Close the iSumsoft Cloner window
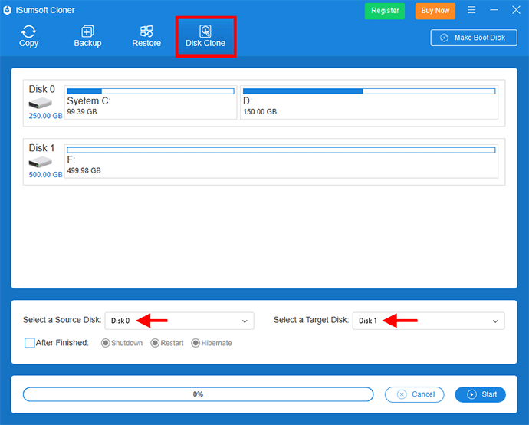529x425 pixels. coord(516,10)
